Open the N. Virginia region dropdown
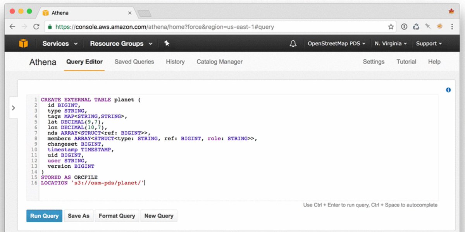Screen dimensions: 465x232 click(391, 44)
